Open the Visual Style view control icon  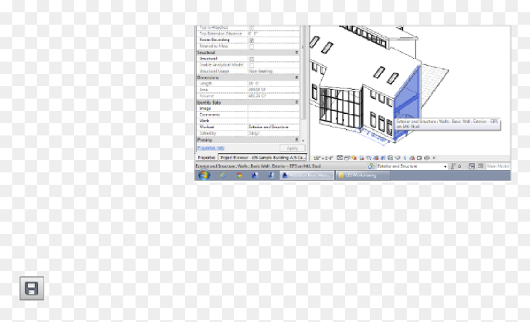click(347, 158)
